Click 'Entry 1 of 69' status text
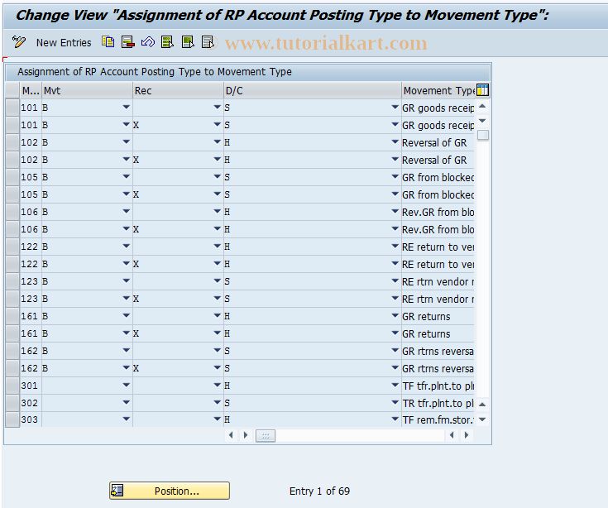 click(319, 491)
